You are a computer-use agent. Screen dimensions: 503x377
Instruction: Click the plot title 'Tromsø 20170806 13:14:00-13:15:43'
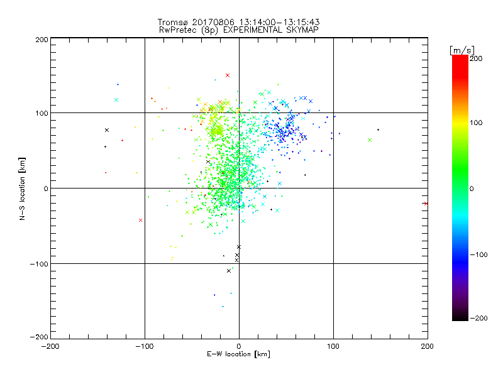click(239, 22)
